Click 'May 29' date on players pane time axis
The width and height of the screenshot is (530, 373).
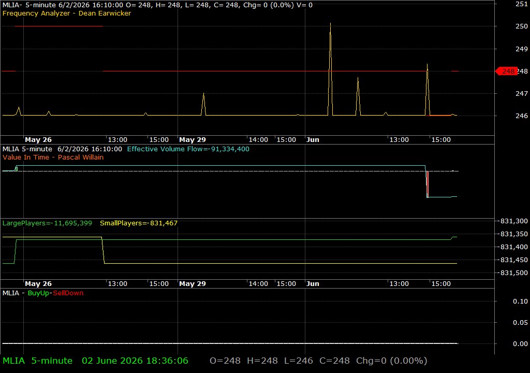tap(193, 284)
